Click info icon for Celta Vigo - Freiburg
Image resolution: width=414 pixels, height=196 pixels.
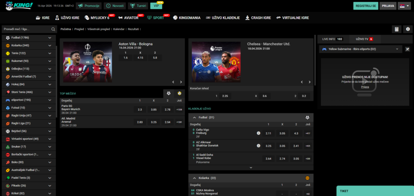pos(258,133)
